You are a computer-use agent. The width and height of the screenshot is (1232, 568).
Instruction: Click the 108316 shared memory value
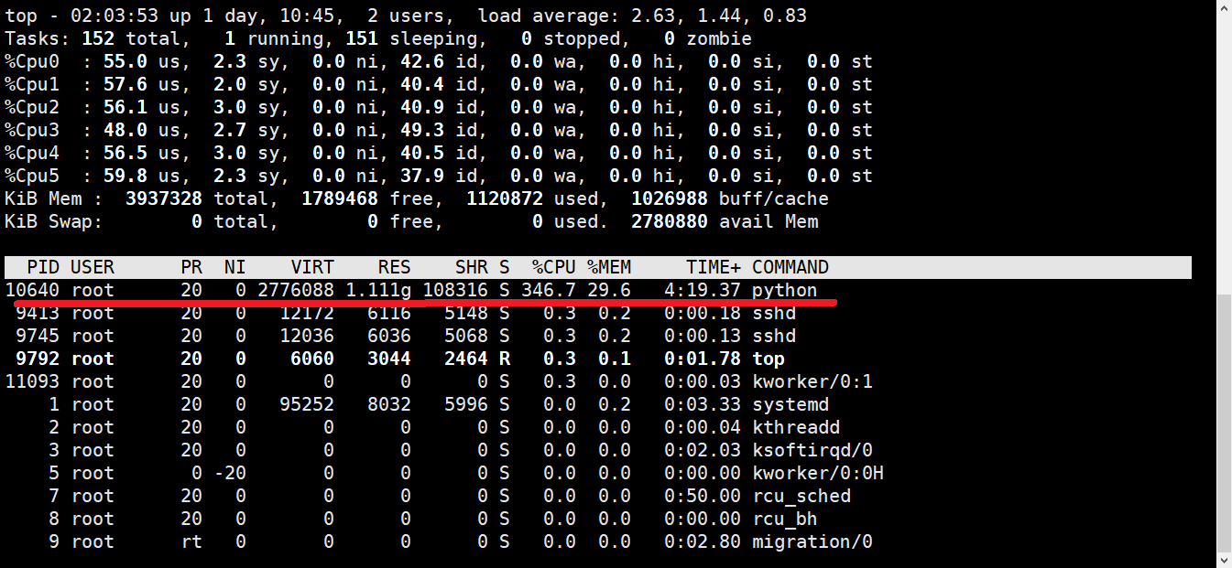click(x=455, y=290)
